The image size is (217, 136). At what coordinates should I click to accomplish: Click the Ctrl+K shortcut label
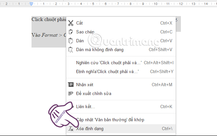166,107
